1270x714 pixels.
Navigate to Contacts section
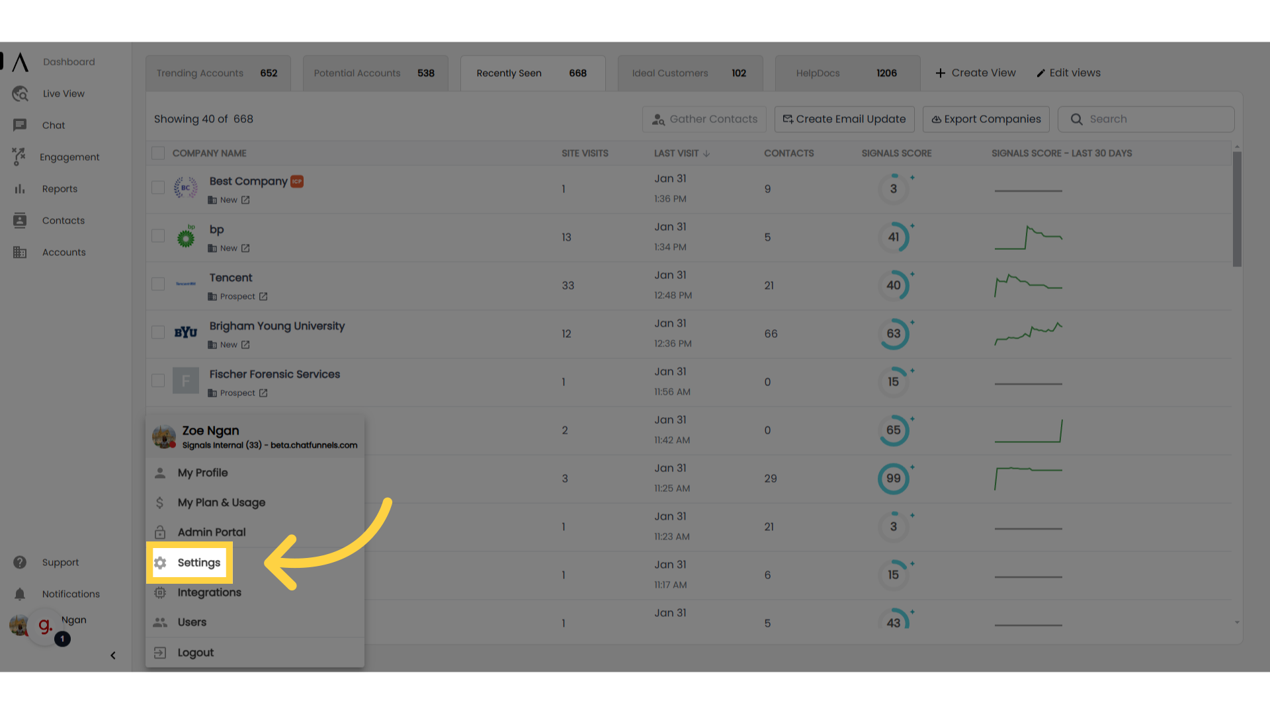pyautogui.click(x=63, y=219)
